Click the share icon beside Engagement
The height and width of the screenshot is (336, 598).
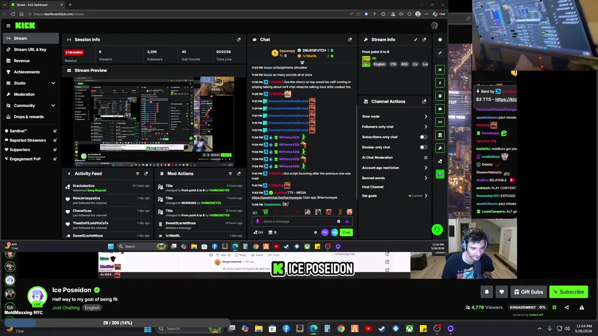[567, 308]
